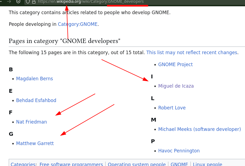Open the Havoc Pennington article
The width and height of the screenshot is (245, 166).
pyautogui.click(x=179, y=151)
